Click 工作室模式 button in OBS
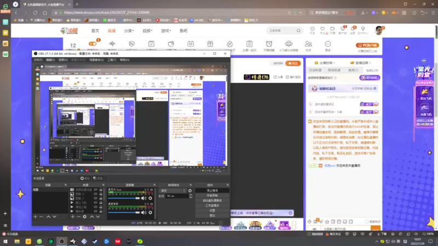The width and height of the screenshot is (438, 246). pos(212,206)
